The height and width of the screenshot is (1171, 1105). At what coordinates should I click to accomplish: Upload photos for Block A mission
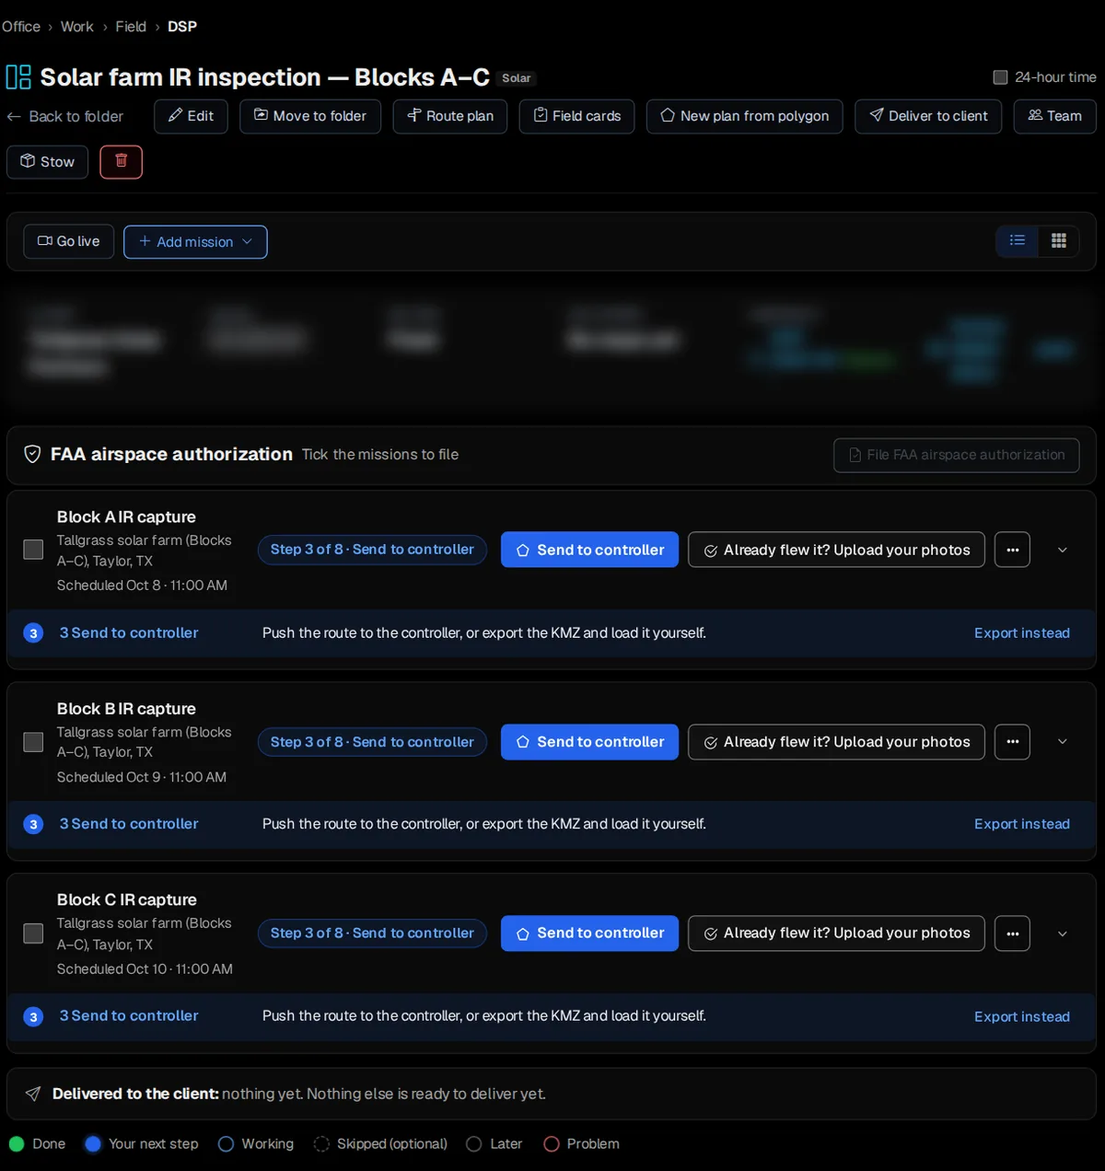(x=836, y=550)
